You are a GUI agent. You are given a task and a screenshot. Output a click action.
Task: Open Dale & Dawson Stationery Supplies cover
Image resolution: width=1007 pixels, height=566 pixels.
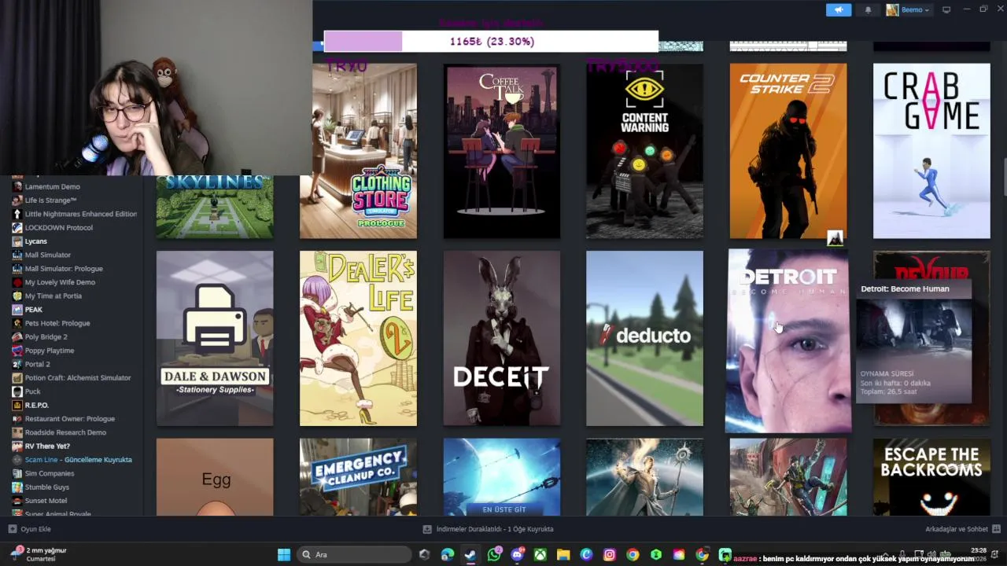(x=215, y=338)
